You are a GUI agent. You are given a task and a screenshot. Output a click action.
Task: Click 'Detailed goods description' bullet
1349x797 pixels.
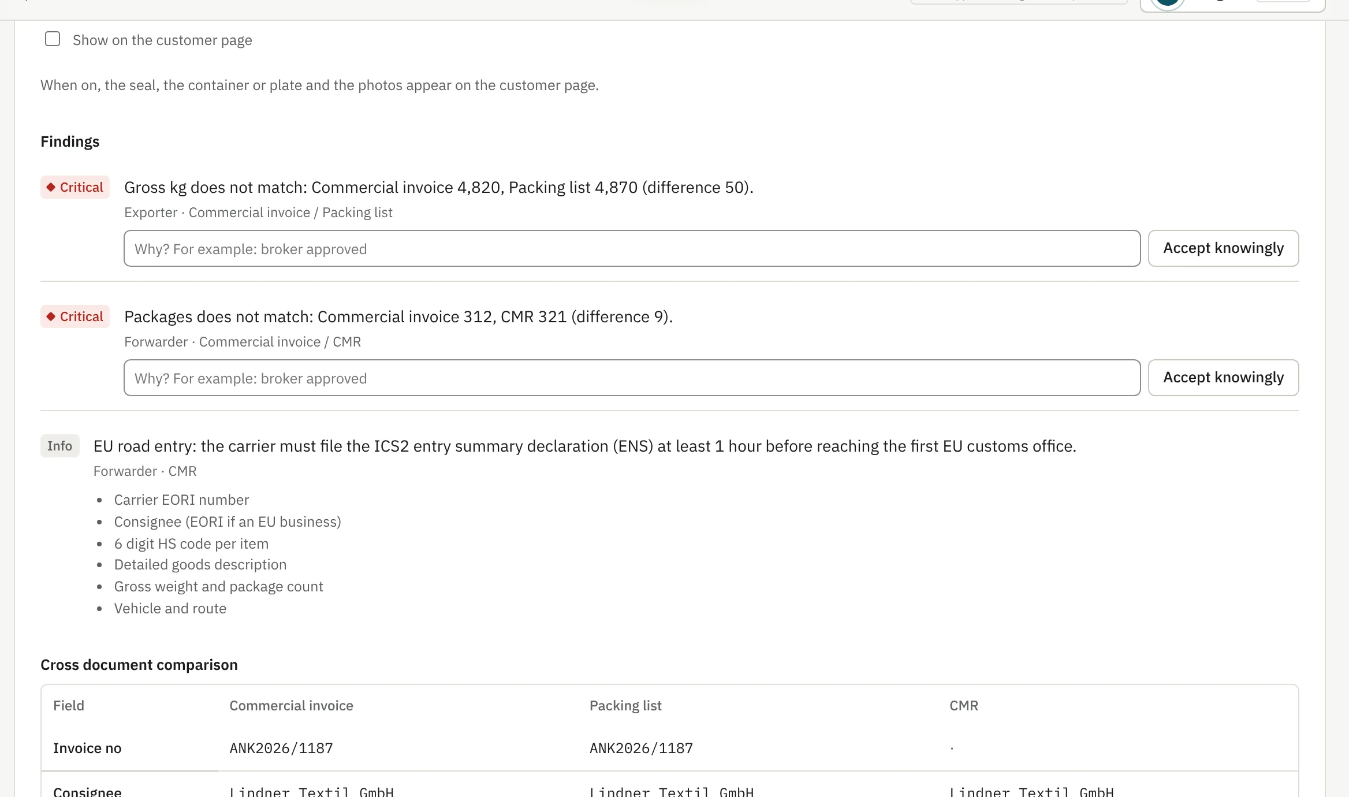click(200, 564)
